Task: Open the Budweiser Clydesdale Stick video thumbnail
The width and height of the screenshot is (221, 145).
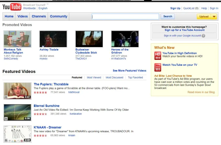Action: point(89,39)
